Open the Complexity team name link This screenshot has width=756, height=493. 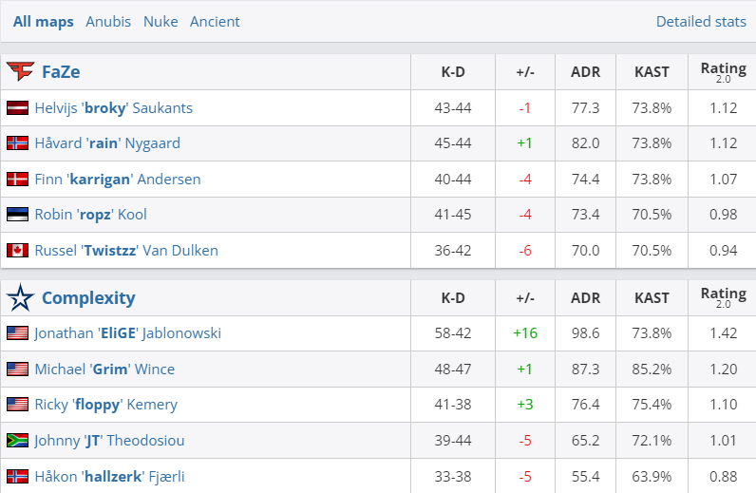tap(88, 298)
